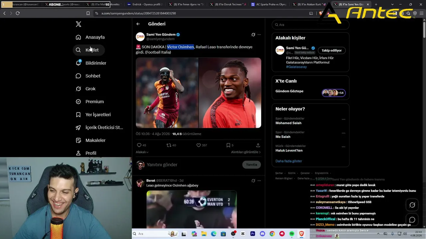Click the Takip ediliyor button

(332, 50)
